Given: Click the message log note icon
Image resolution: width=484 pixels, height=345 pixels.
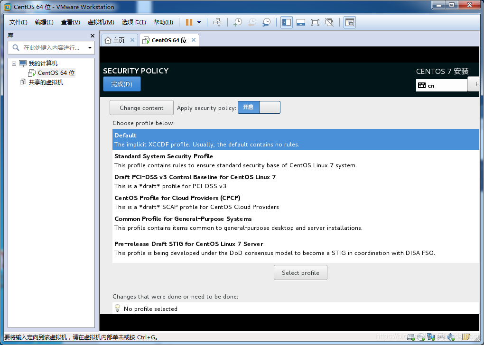Looking at the screenshot, I should coord(466,336).
